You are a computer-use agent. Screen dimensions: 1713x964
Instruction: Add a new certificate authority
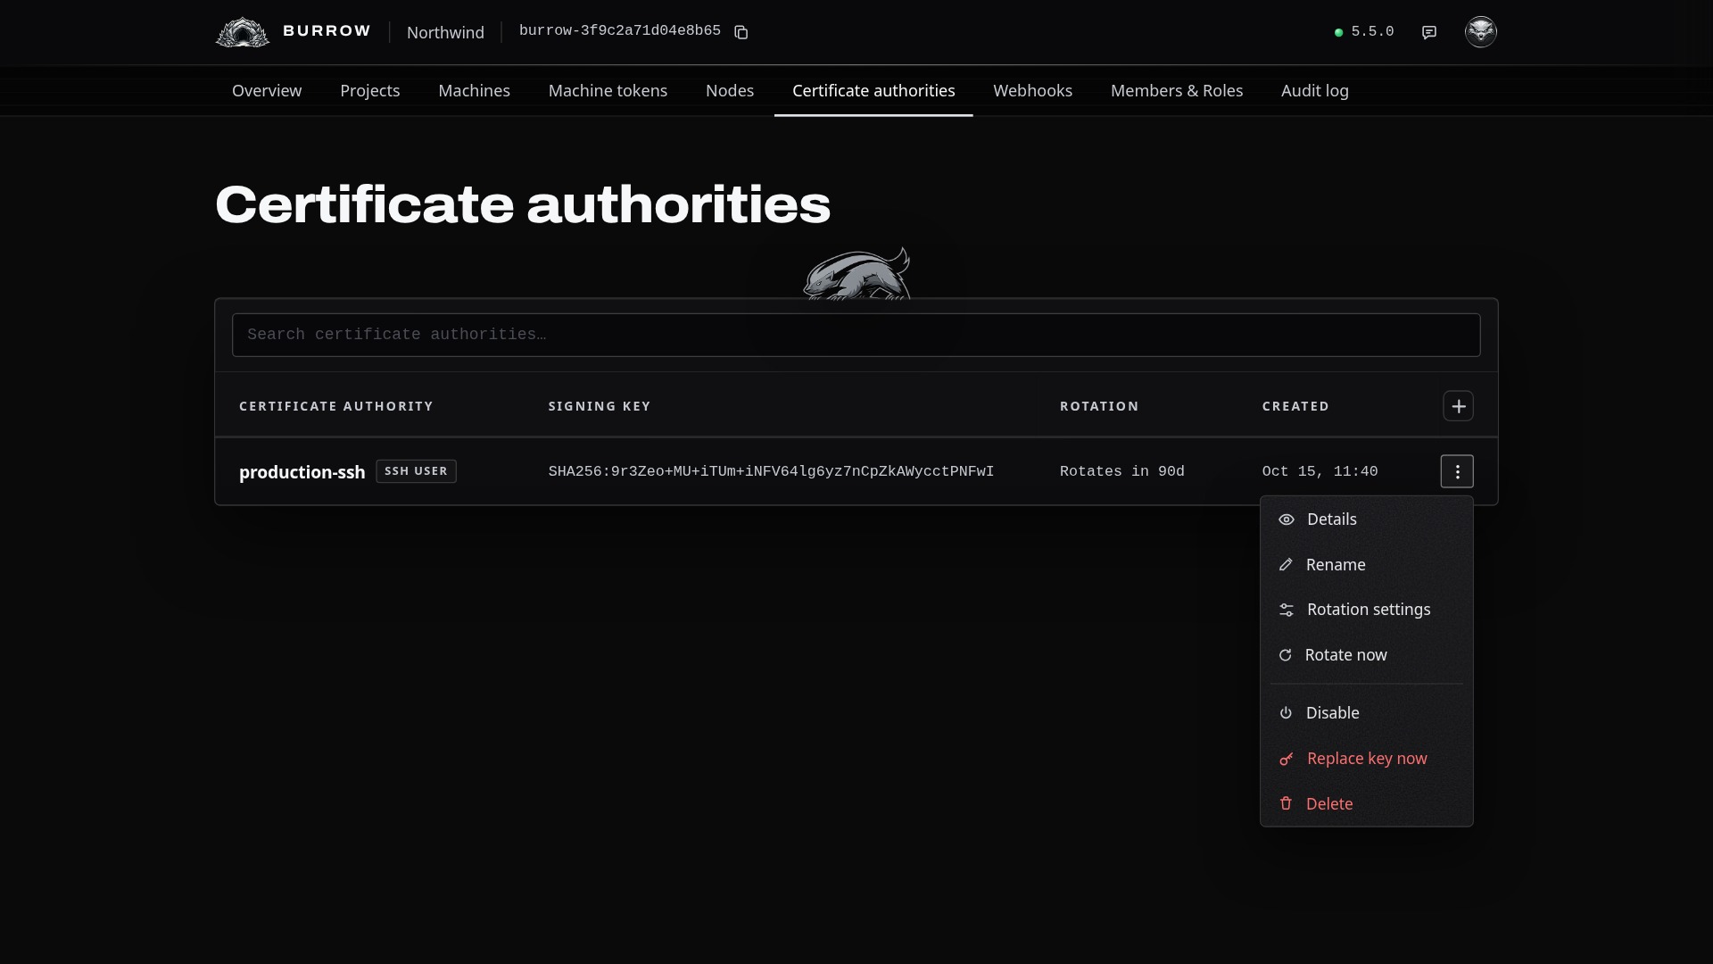pyautogui.click(x=1458, y=406)
